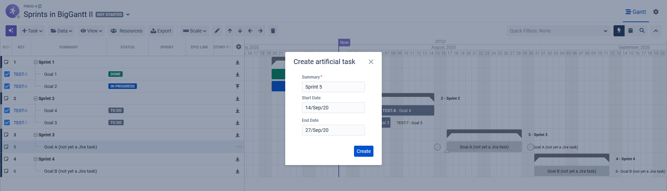The image size is (667, 191).
Task: Move task down with down arrow icon
Action: tap(240, 31)
